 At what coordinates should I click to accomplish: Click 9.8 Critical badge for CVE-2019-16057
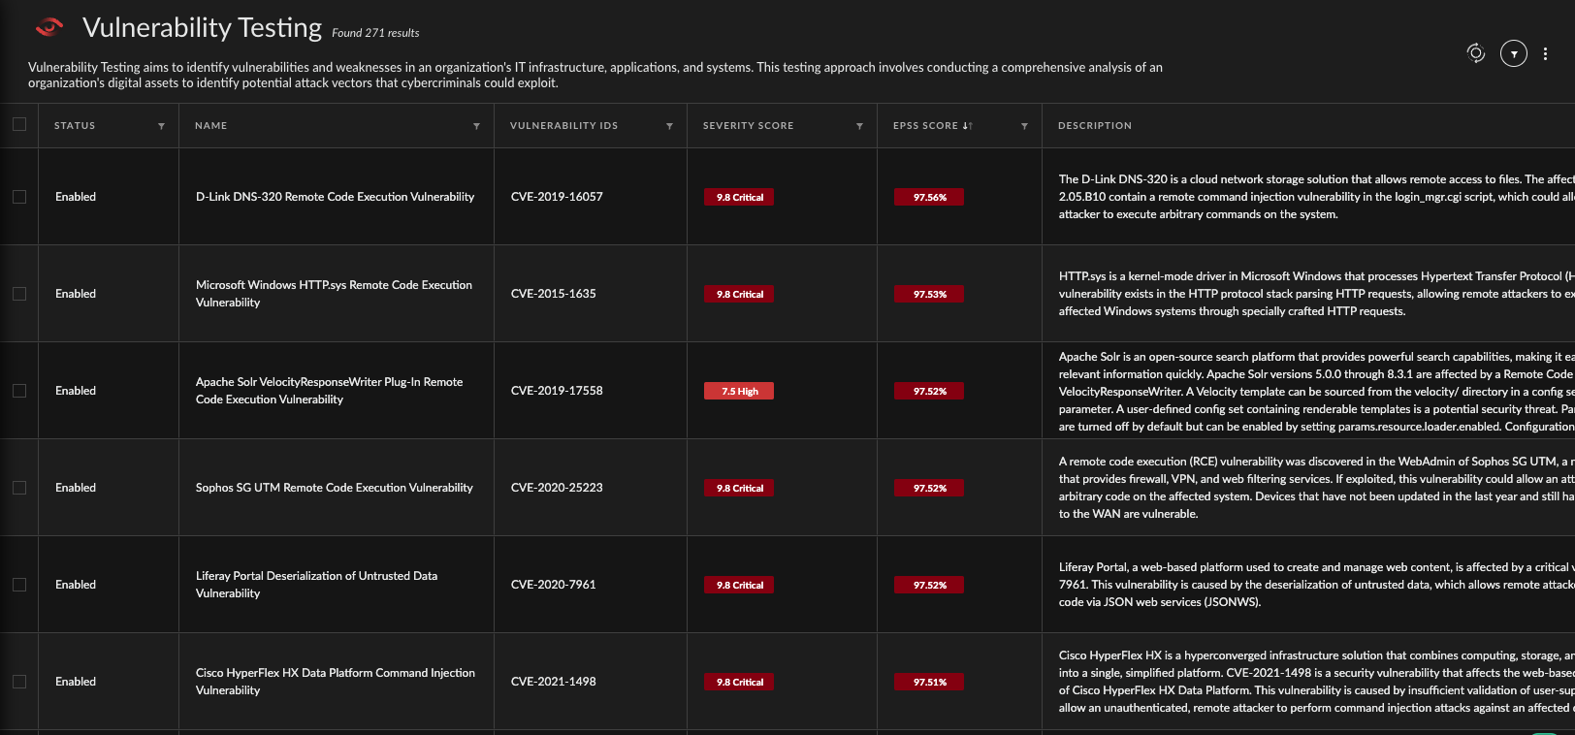click(x=739, y=197)
